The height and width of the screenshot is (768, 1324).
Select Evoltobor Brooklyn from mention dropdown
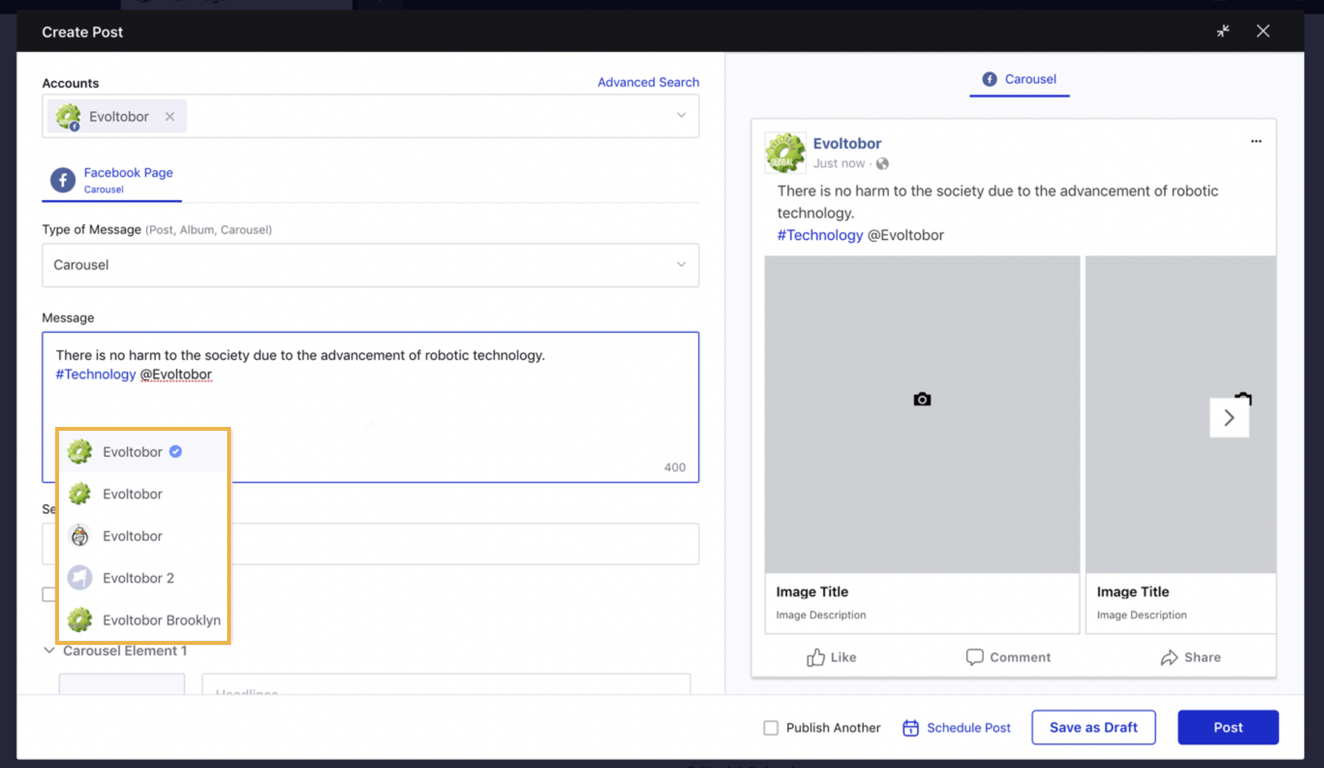pos(161,620)
